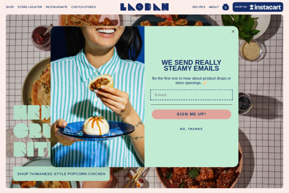289x193 pixels.
Task: Close the email signup popup
Action: coord(233,31)
